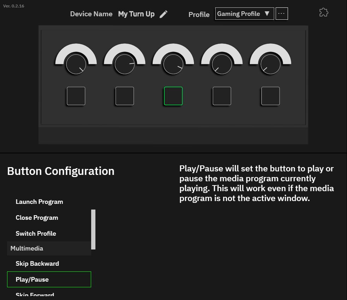The image size is (347, 300).
Task: Select the fourth square device button
Action: (x=222, y=96)
